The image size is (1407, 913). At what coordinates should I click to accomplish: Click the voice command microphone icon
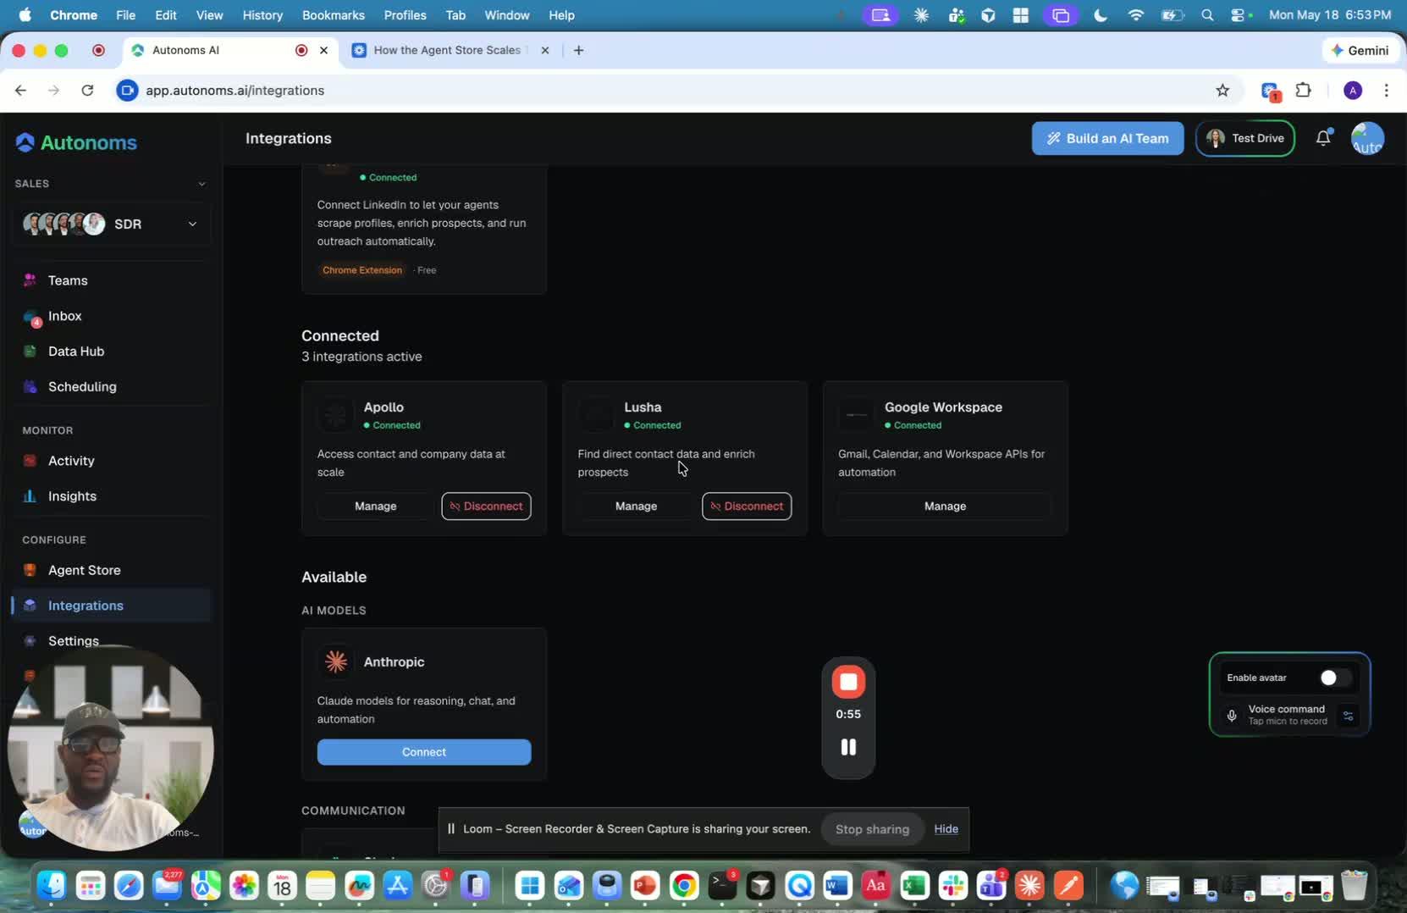click(x=1232, y=716)
